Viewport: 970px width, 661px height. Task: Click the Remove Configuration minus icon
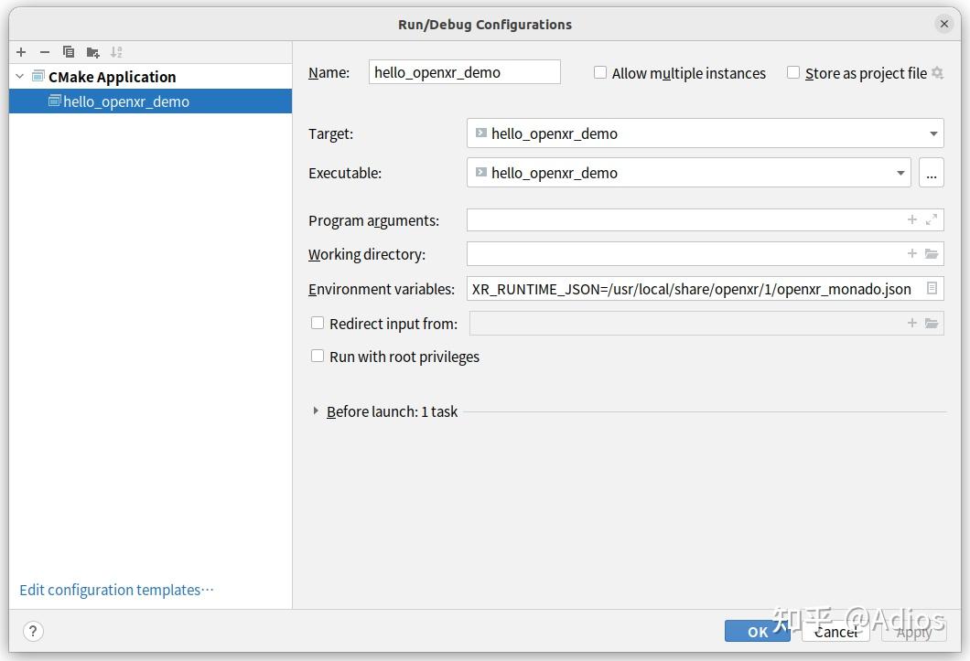(x=44, y=52)
